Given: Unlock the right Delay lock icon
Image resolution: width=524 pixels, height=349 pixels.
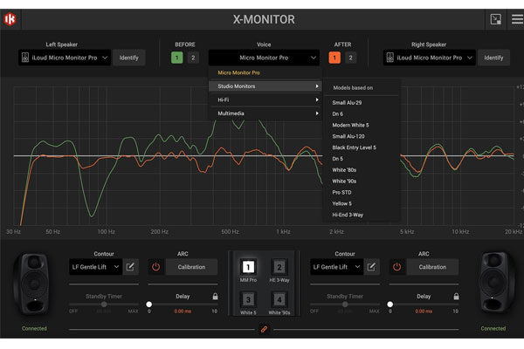Looking at the screenshot, I should pyautogui.click(x=456, y=297).
